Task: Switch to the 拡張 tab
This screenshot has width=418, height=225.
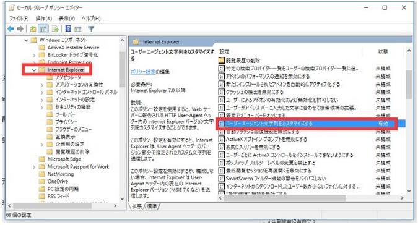Action: click(137, 206)
